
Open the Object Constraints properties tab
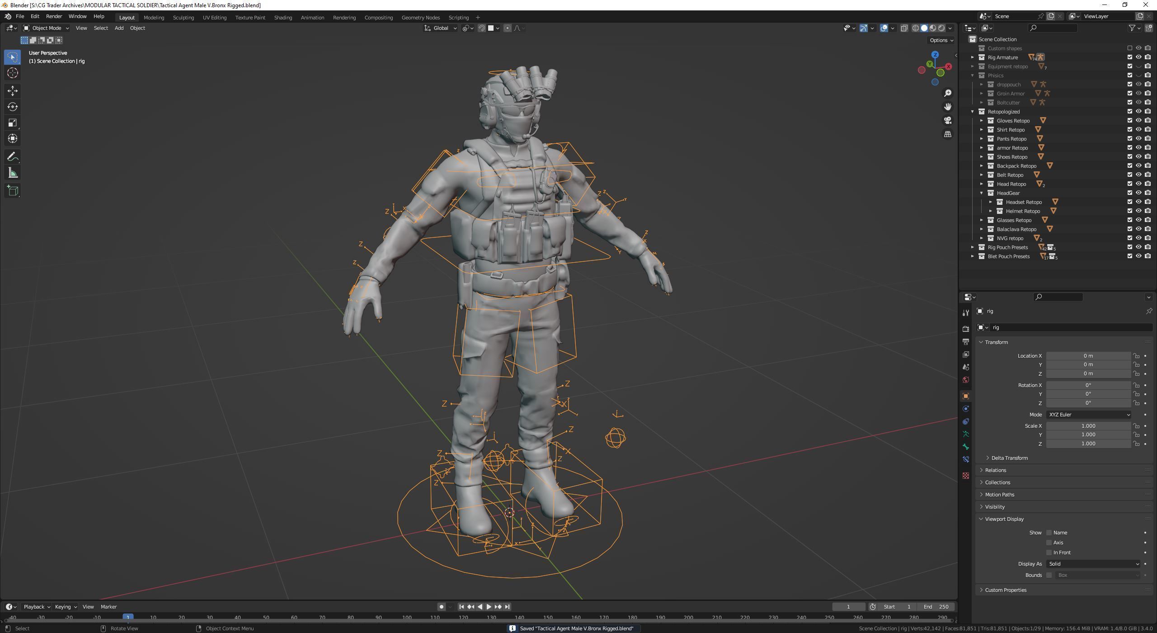click(966, 421)
